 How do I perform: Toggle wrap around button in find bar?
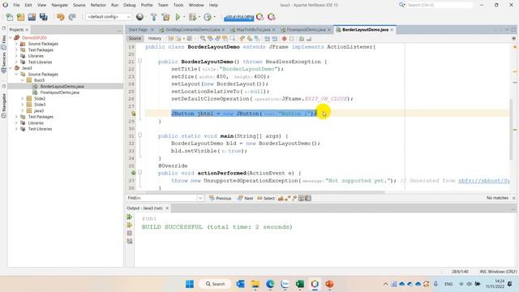(x=308, y=198)
